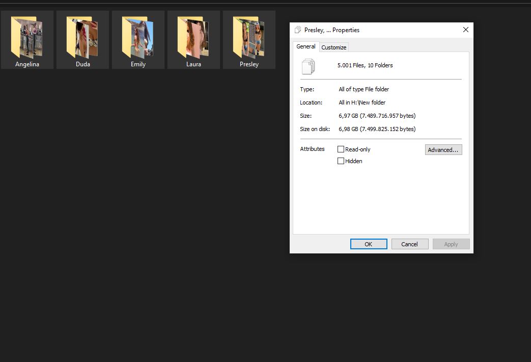Click the size on disk value 6,98 GB
This screenshot has width=531, height=362.
[377, 129]
